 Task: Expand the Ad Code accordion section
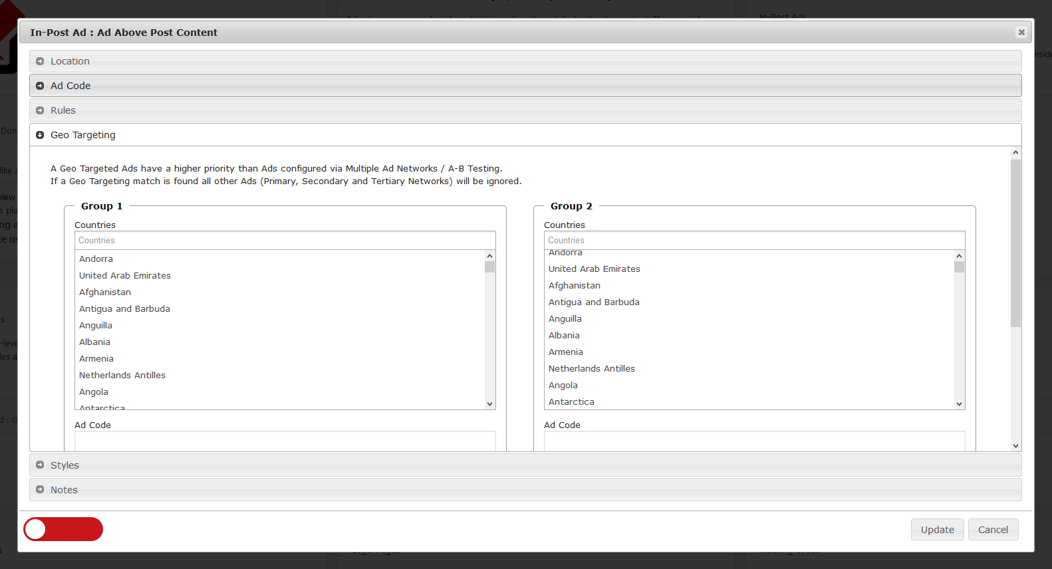click(525, 86)
